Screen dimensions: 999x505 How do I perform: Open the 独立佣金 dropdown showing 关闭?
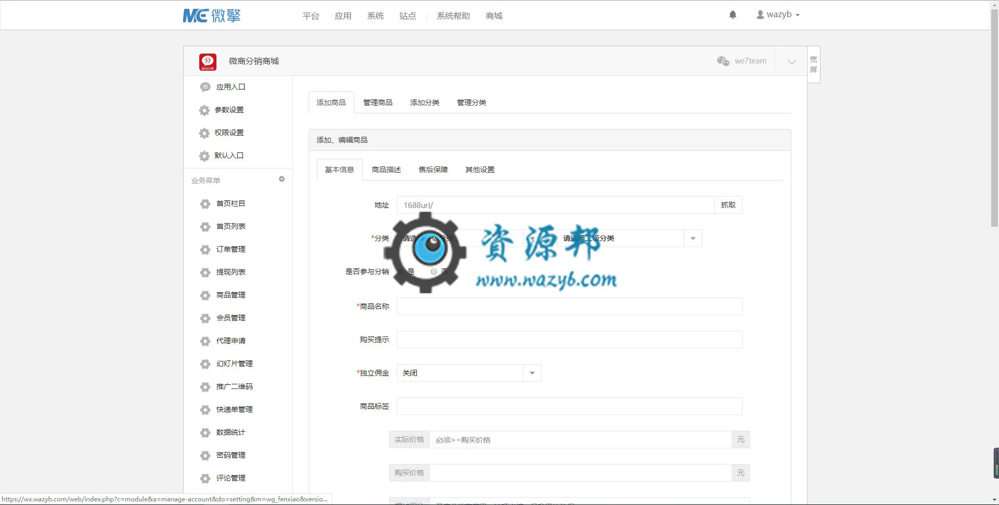pos(469,373)
